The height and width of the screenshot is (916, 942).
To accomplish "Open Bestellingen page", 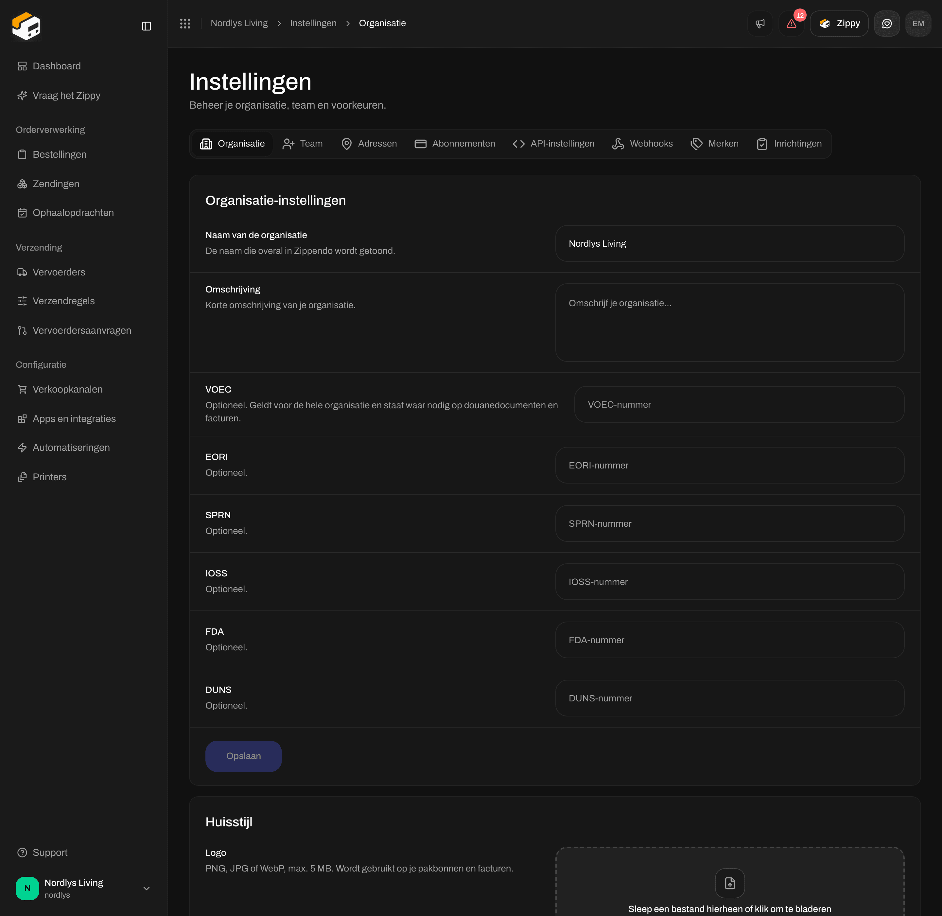I will [x=84, y=154].
